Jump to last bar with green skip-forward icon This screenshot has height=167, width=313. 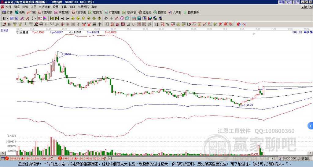coord(57,19)
